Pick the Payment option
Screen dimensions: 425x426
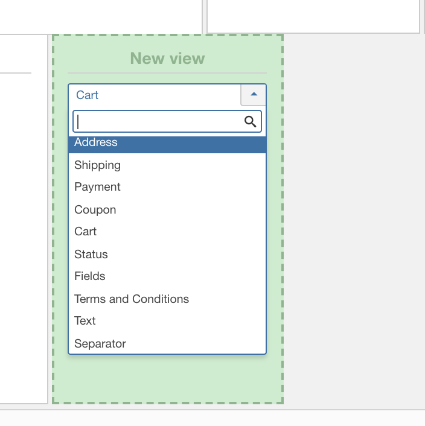coord(167,187)
